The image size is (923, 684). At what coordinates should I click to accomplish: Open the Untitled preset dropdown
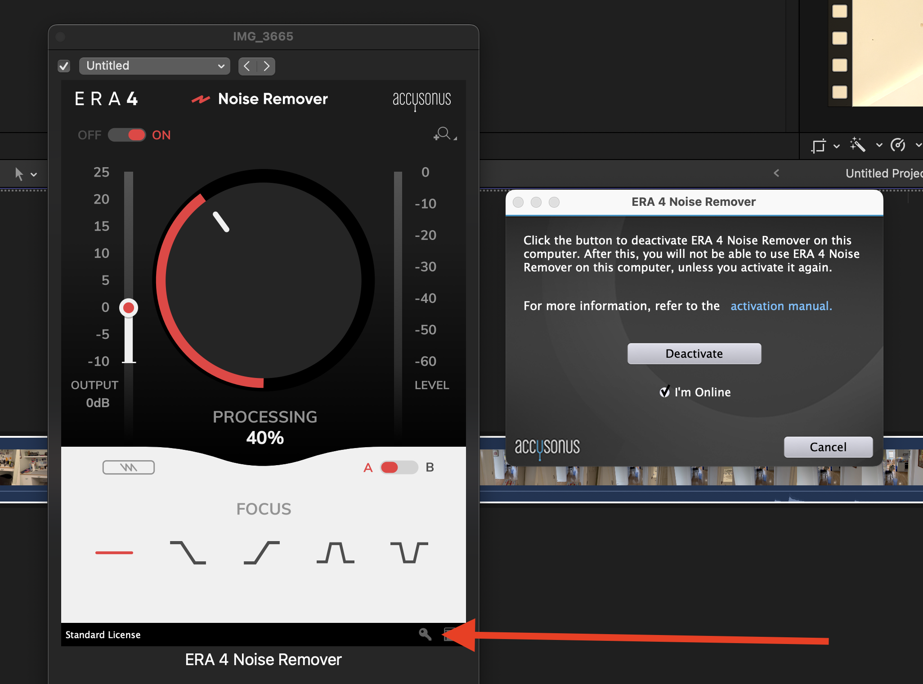point(154,66)
